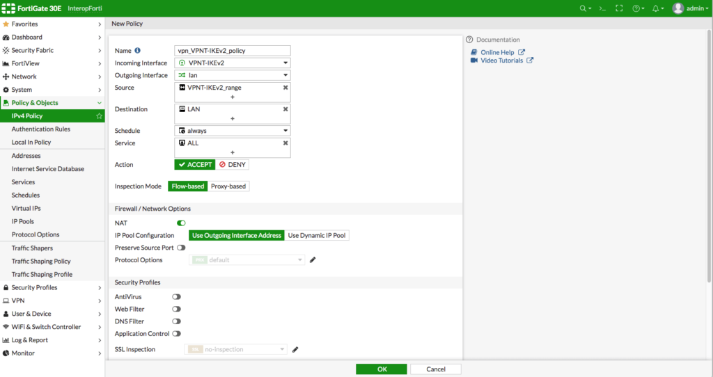Expand the Log & Report menu

[x=52, y=339]
